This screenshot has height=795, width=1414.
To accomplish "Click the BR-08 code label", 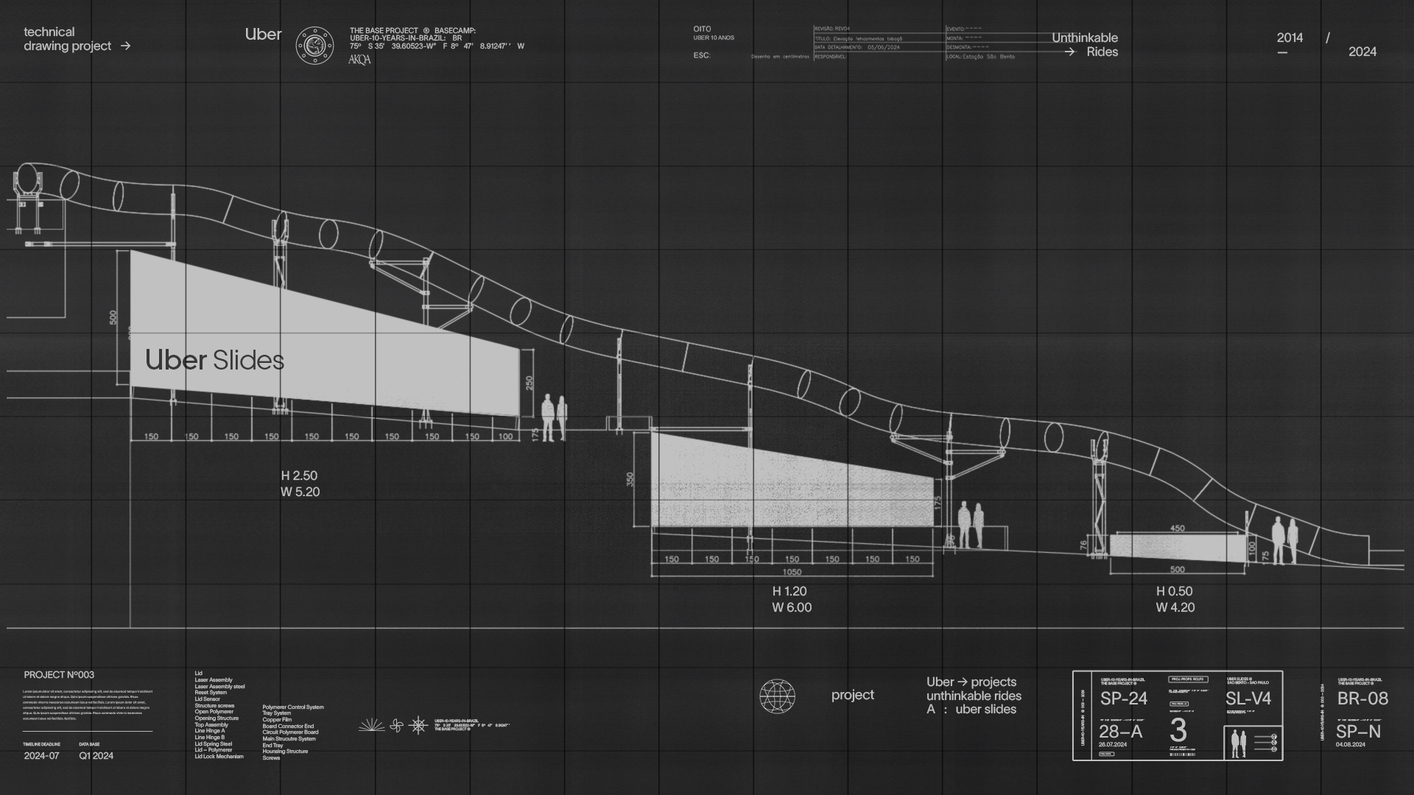I will tap(1362, 699).
